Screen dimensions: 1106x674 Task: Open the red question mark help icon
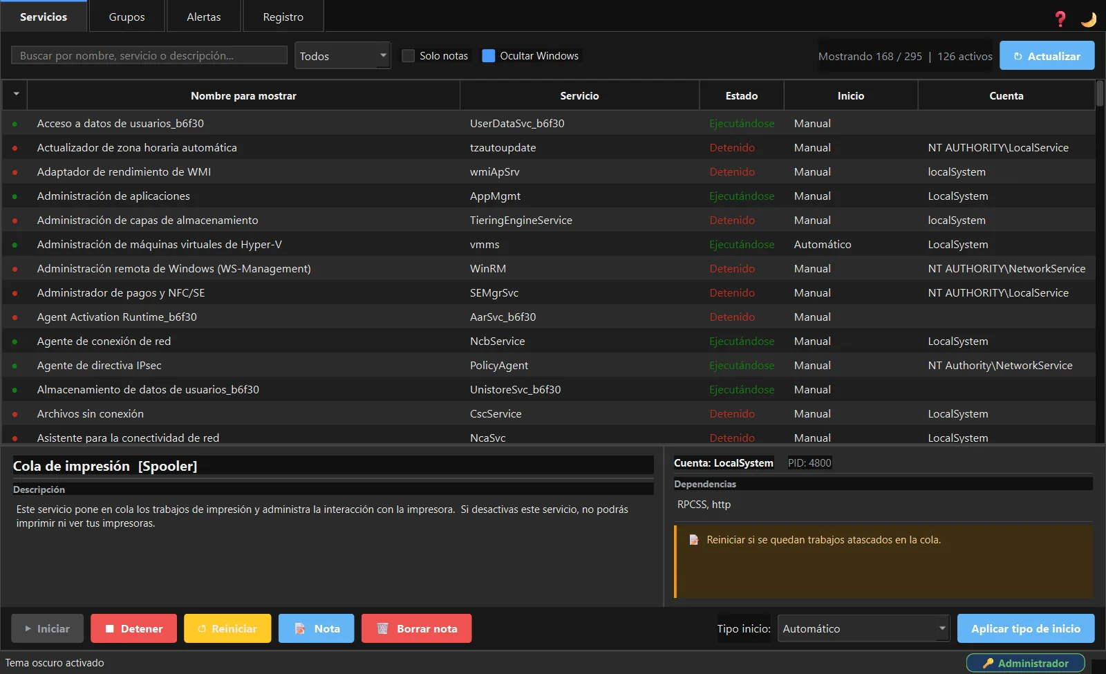coord(1060,19)
